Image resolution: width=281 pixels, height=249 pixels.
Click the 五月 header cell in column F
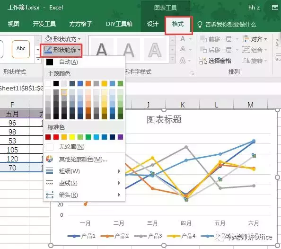pos(12,114)
